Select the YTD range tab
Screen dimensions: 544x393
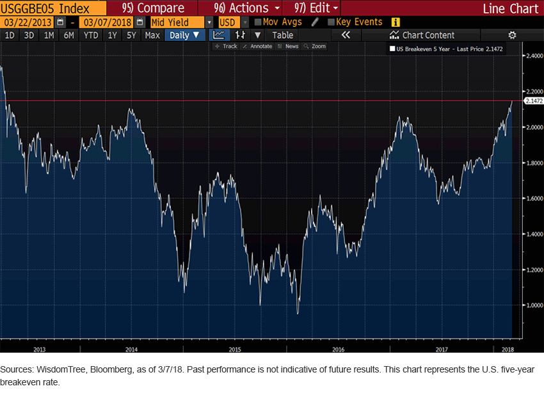tap(91, 35)
